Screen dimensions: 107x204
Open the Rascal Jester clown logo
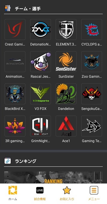[x=41, y=62]
